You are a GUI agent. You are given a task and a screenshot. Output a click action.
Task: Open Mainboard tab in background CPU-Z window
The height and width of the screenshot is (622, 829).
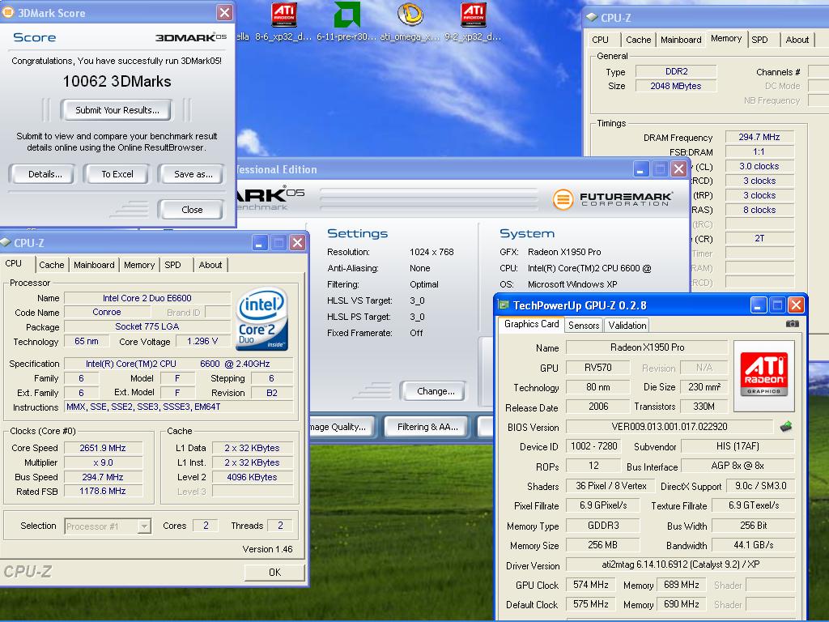[681, 40]
